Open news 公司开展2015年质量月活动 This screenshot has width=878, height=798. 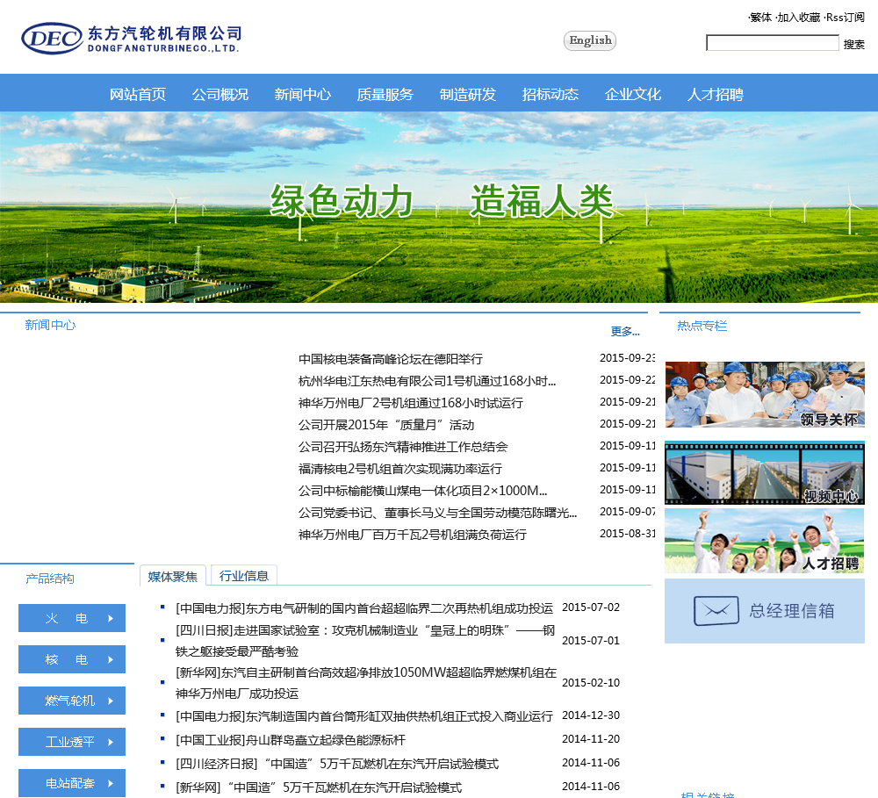point(386,425)
